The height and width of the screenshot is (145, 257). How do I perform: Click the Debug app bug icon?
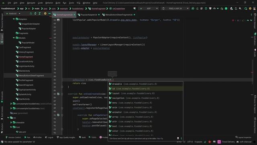(x=206, y=8)
